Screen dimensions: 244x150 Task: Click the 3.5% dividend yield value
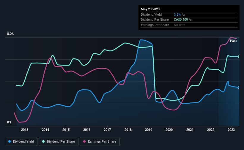(x=177, y=14)
